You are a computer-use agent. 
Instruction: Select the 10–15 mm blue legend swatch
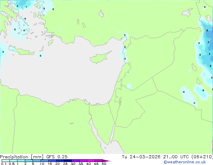(45, 161)
